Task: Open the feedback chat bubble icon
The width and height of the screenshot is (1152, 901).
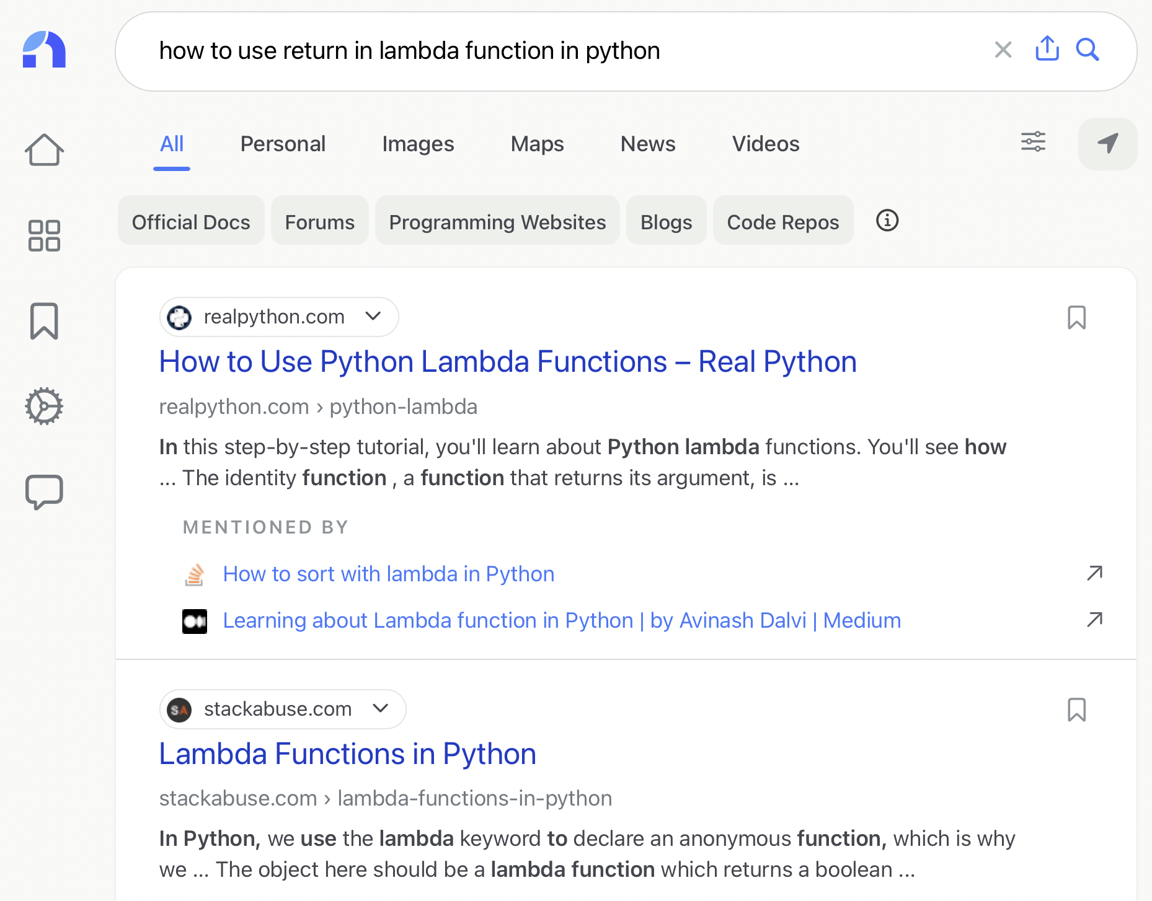Action: pyautogui.click(x=44, y=492)
